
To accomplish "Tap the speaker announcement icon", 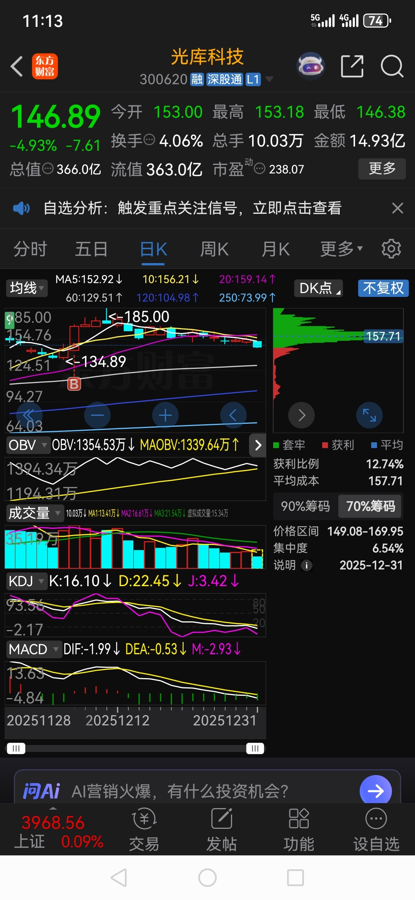I will [x=22, y=208].
